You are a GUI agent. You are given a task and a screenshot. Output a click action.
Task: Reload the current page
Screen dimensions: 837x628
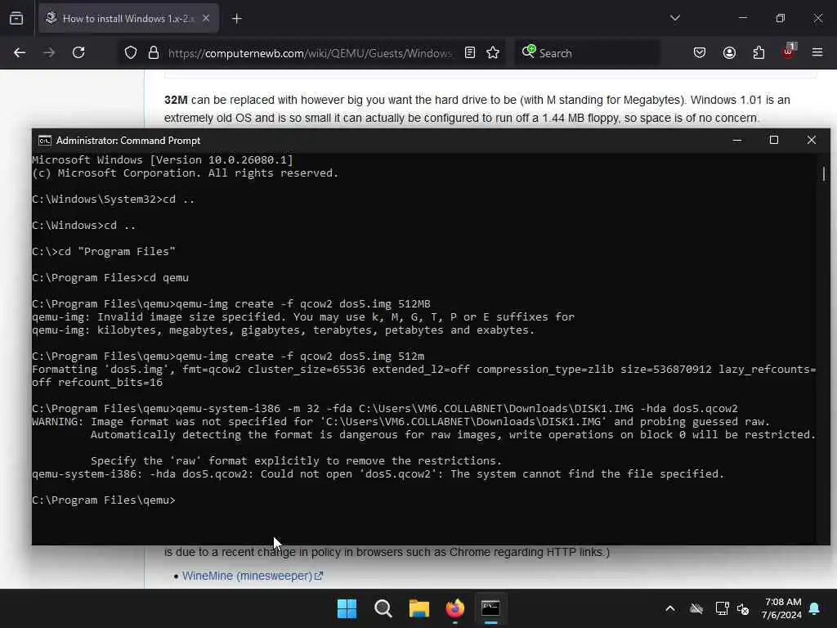(78, 53)
